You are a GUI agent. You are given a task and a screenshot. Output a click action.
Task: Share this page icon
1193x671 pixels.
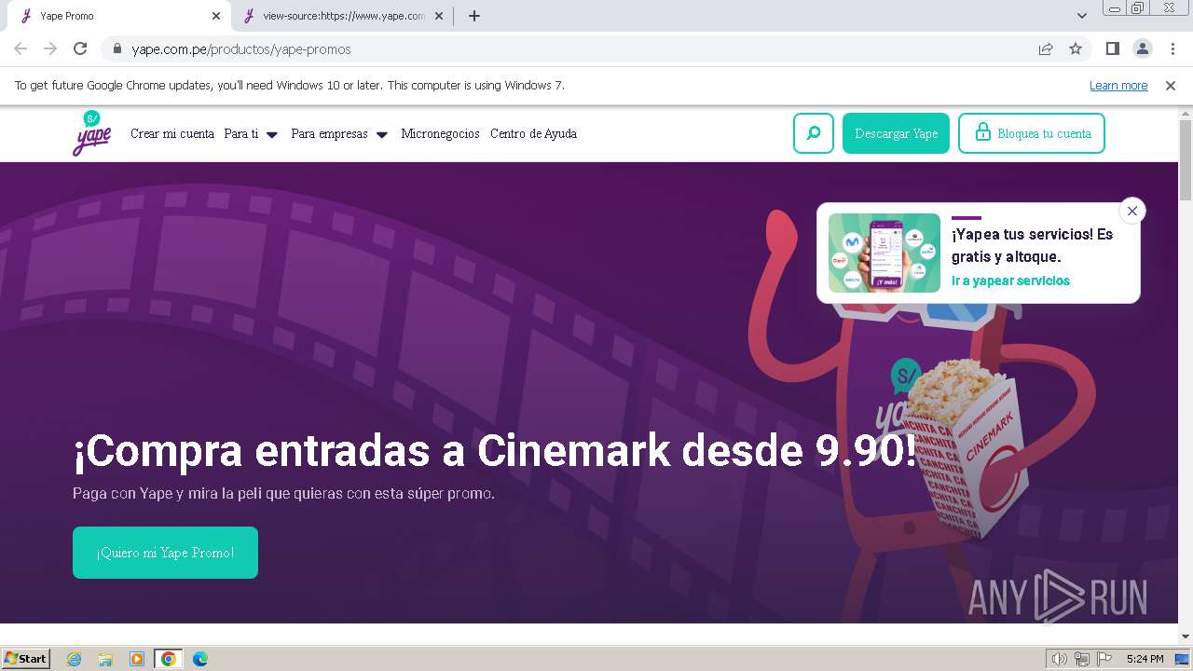pyautogui.click(x=1046, y=48)
